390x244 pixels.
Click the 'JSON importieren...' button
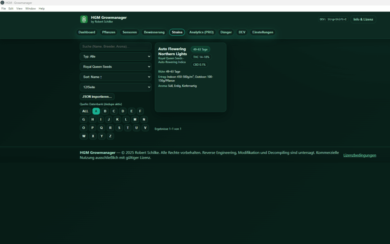click(97, 96)
